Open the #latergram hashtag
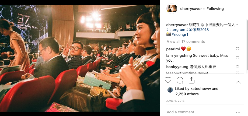Screen dimensions: 248x116 coord(175,30)
